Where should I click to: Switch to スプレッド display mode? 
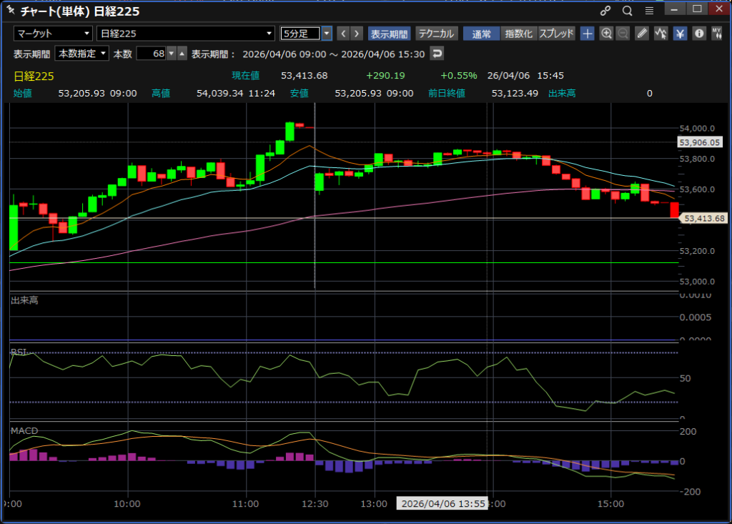tap(556, 34)
